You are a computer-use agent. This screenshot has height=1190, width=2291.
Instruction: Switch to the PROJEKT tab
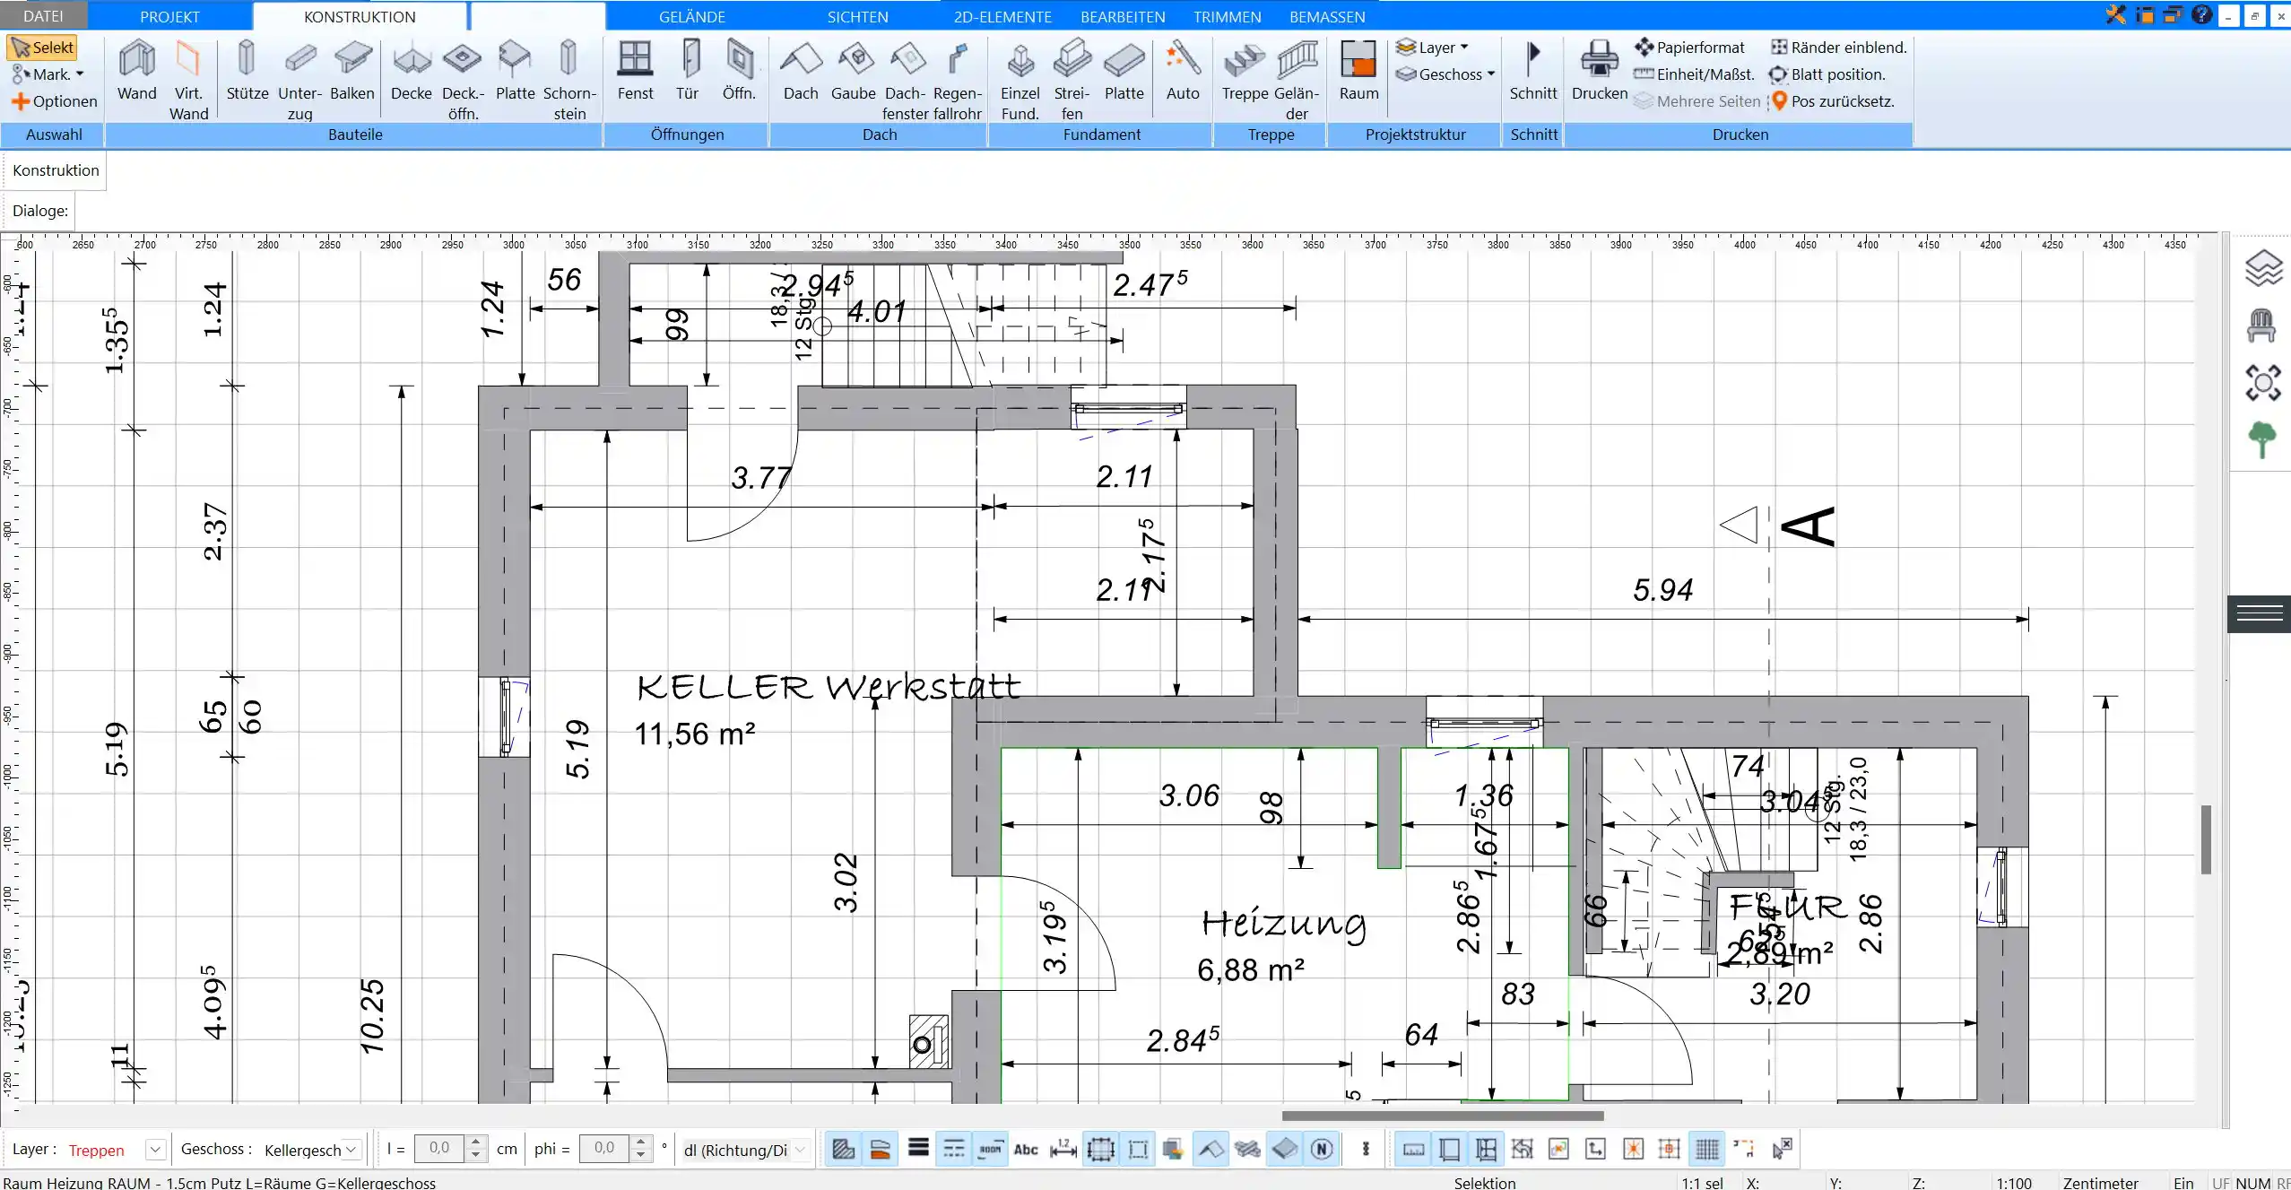(169, 16)
